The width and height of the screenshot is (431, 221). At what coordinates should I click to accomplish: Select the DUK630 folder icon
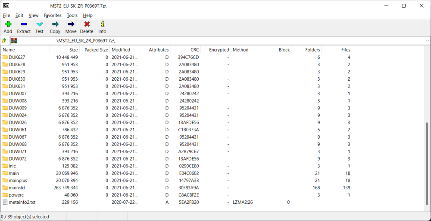5,79
